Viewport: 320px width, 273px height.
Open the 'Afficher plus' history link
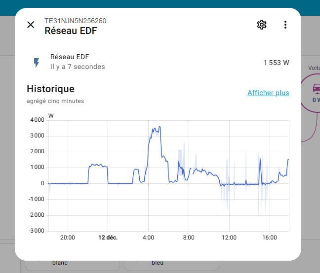click(x=268, y=93)
